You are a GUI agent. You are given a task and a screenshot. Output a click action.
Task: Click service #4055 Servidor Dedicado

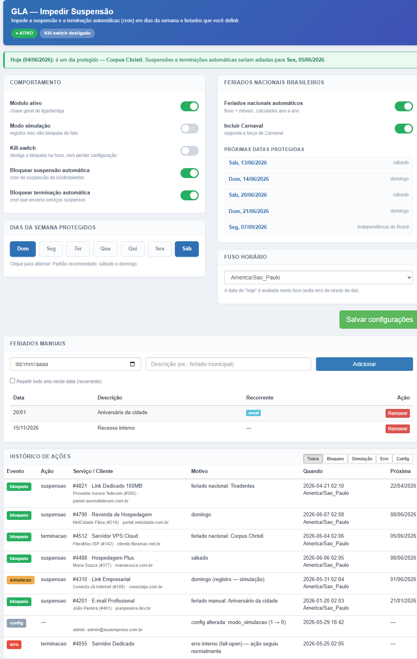point(103,643)
